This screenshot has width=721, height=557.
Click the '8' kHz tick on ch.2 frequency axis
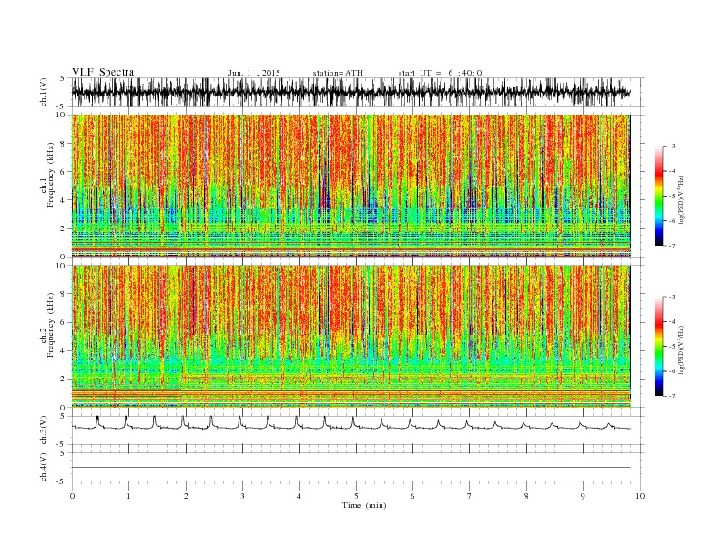click(64, 294)
